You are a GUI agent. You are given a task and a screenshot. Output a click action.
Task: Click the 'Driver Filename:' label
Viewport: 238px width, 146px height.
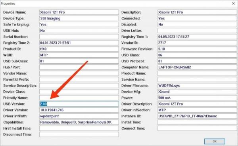point(135,86)
